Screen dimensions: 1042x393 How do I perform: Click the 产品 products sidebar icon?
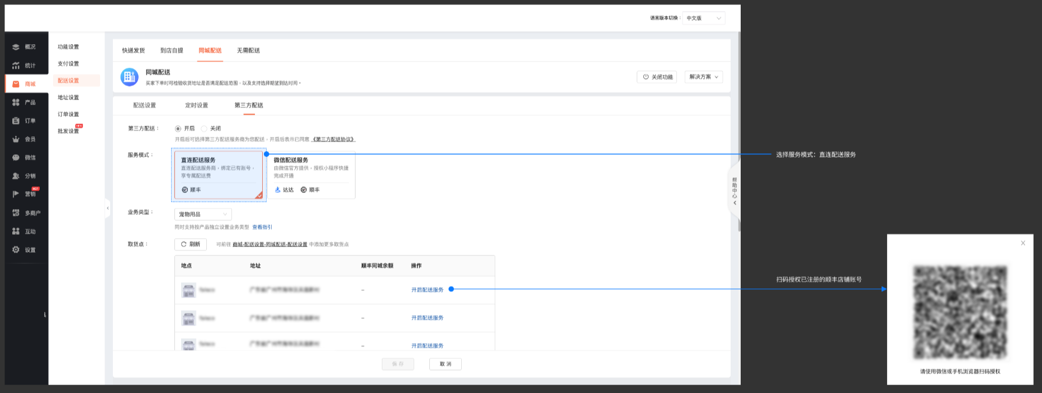coord(16,102)
